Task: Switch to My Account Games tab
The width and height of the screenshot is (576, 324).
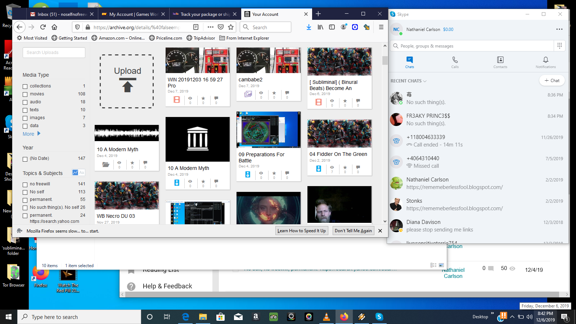Action: pos(133,14)
